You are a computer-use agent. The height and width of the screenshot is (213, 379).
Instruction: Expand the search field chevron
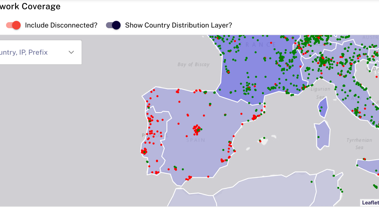[x=71, y=52]
